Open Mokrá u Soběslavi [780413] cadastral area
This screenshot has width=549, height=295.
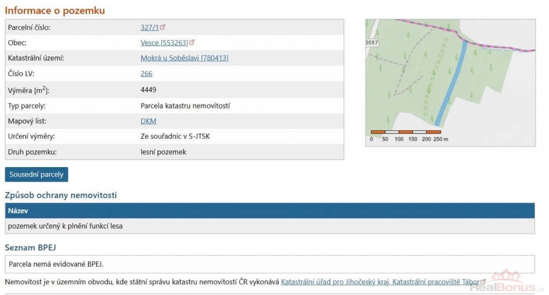coord(184,58)
